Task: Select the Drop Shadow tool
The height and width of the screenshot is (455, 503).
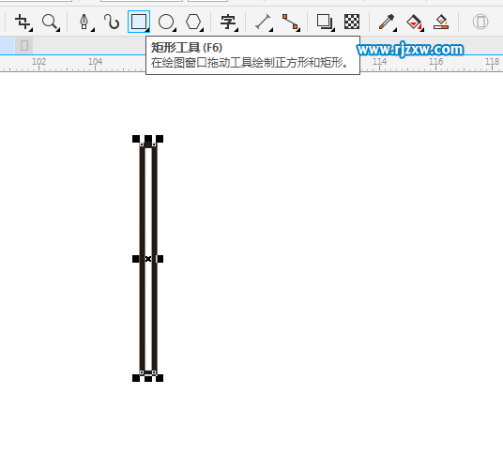Action: tap(326, 23)
